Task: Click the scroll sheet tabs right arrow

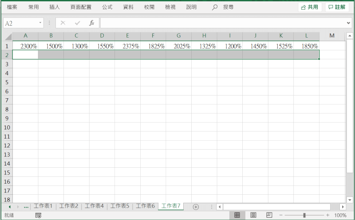Action: point(18,207)
